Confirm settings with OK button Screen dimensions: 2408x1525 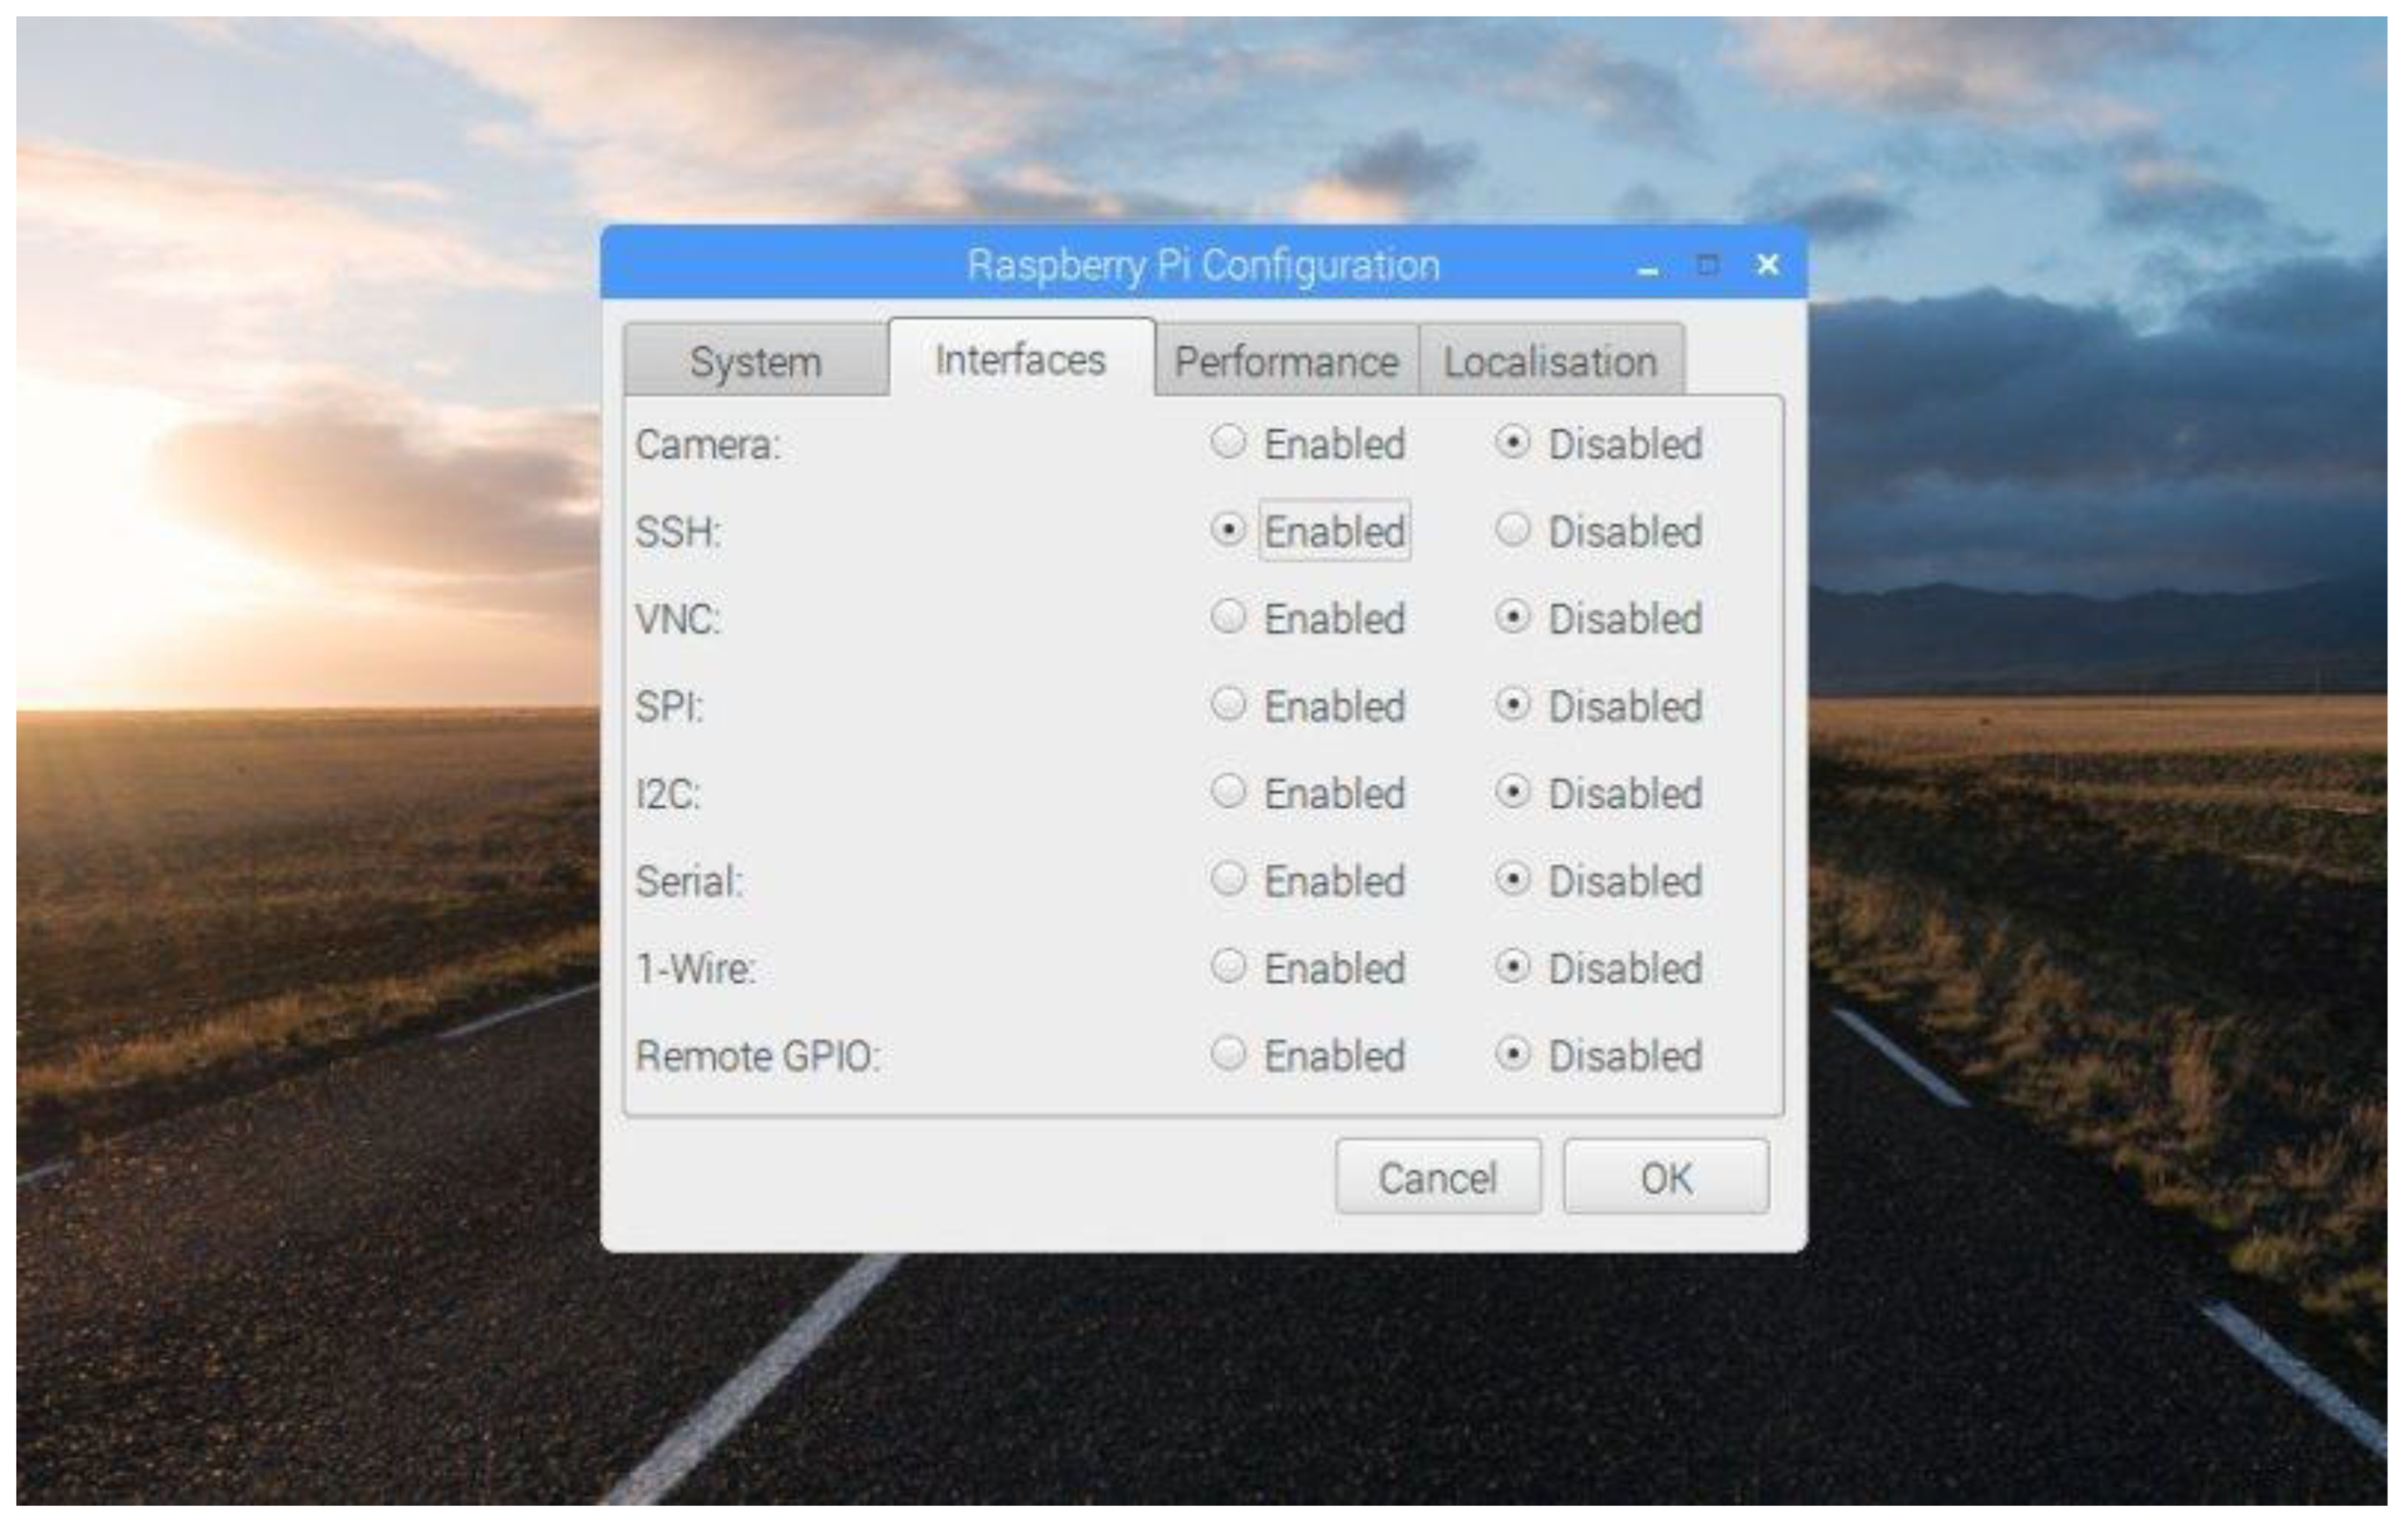coord(1666,1178)
